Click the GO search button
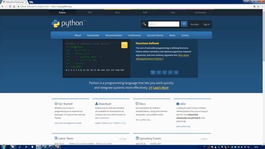265x149 pixels. [x=184, y=24]
